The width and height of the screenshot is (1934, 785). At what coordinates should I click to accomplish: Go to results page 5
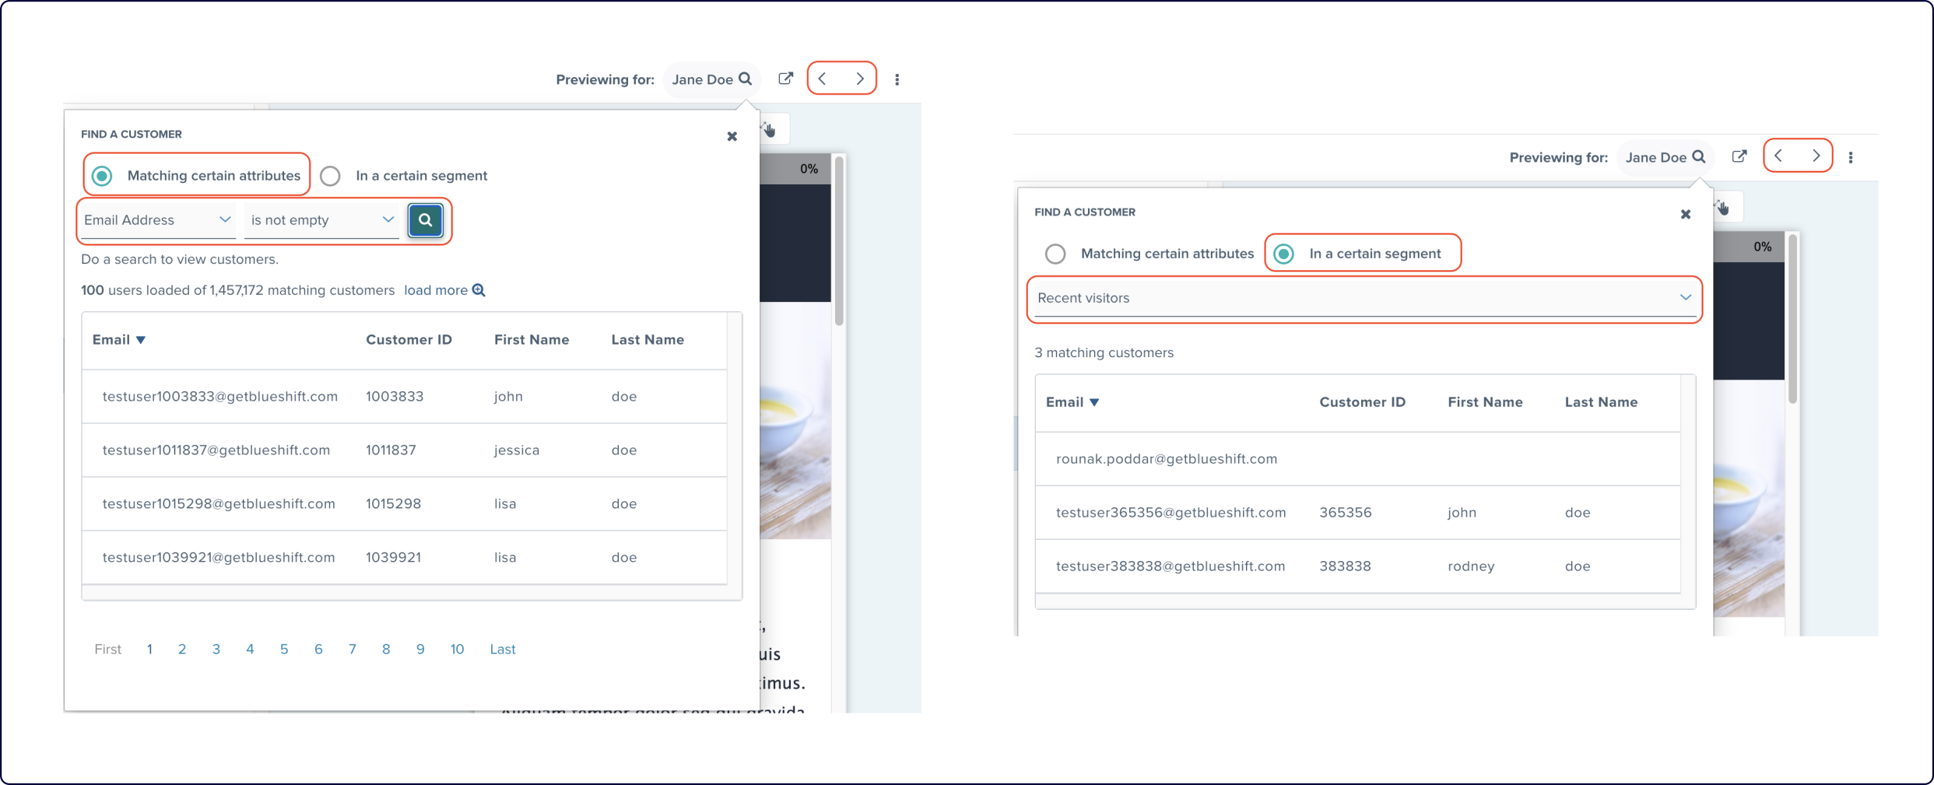[x=284, y=649]
